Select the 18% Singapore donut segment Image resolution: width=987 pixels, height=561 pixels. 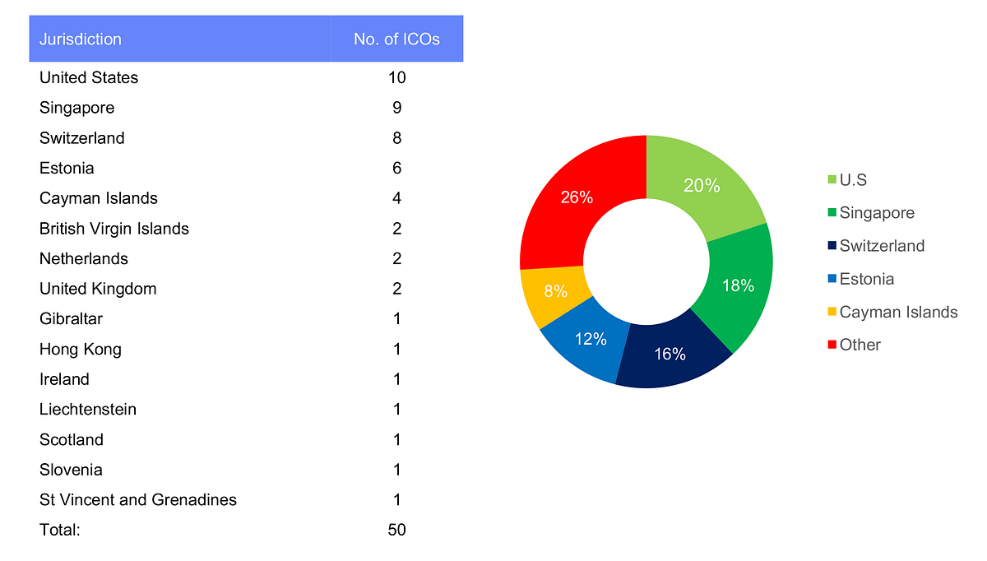point(736,285)
